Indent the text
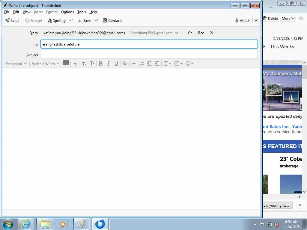The image size is (307, 230). (157, 63)
